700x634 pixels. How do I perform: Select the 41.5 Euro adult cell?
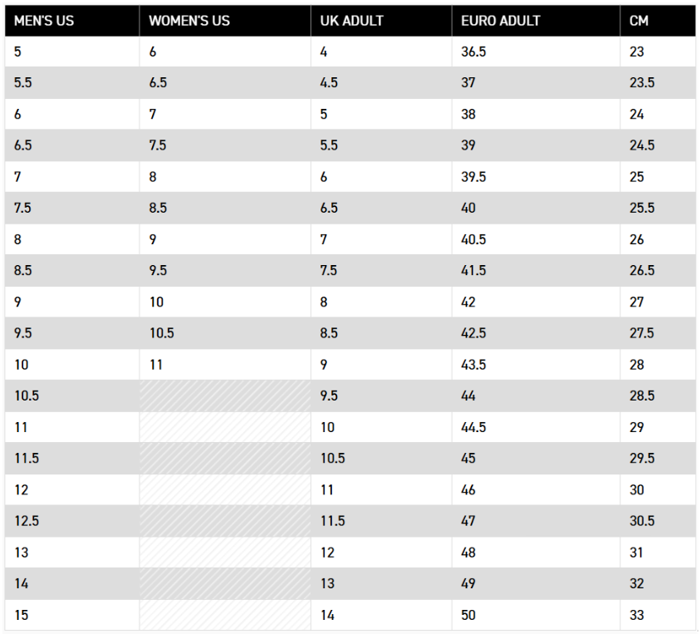(473, 271)
